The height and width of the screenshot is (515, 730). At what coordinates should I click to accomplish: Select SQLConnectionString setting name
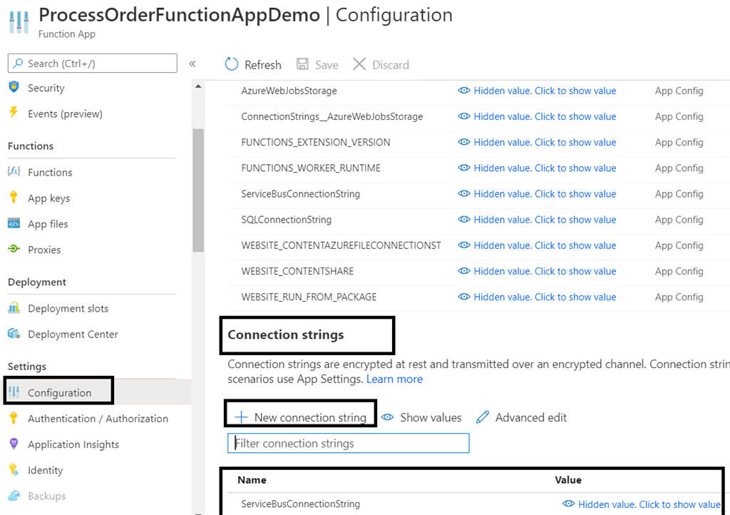point(287,219)
